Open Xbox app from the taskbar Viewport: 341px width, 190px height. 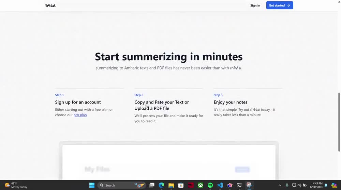[x=201, y=185]
